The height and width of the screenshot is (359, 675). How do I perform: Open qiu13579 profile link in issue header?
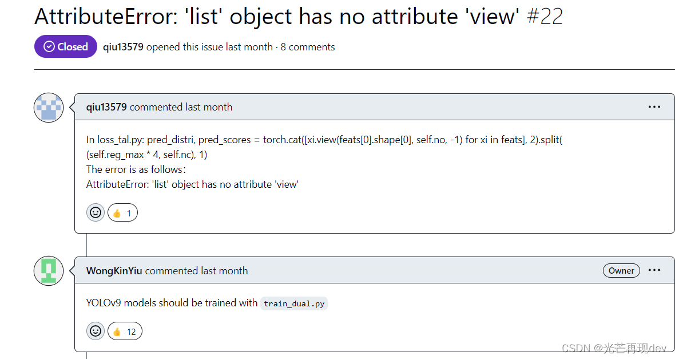(123, 47)
